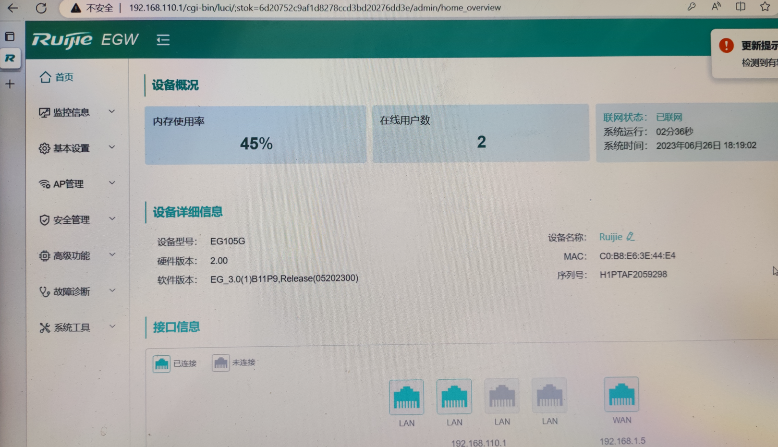Click device model EG105G text
The height and width of the screenshot is (447, 778).
(228, 241)
